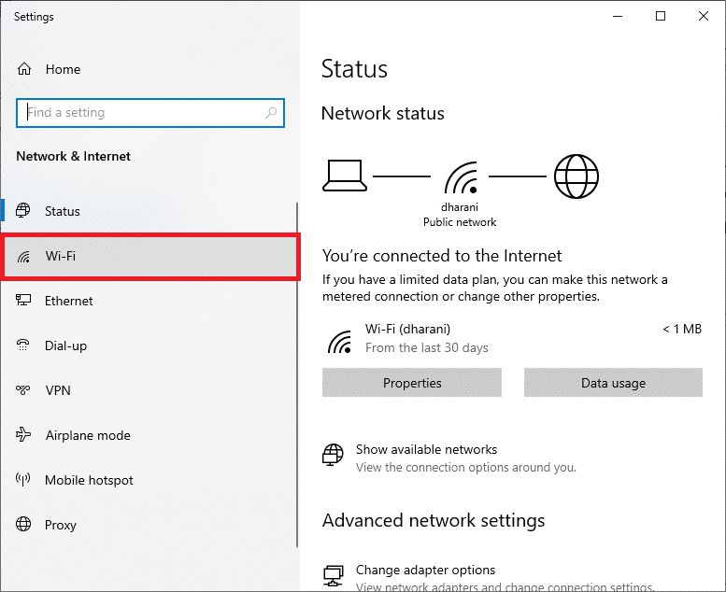
Task: Click the Wi-Fi (dharani) signal icon
Action: (339, 342)
